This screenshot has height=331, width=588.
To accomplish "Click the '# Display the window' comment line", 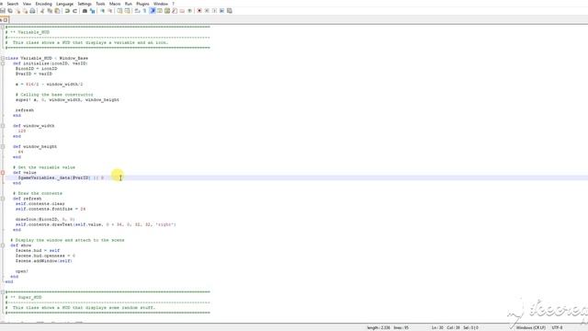I will click(x=67, y=240).
